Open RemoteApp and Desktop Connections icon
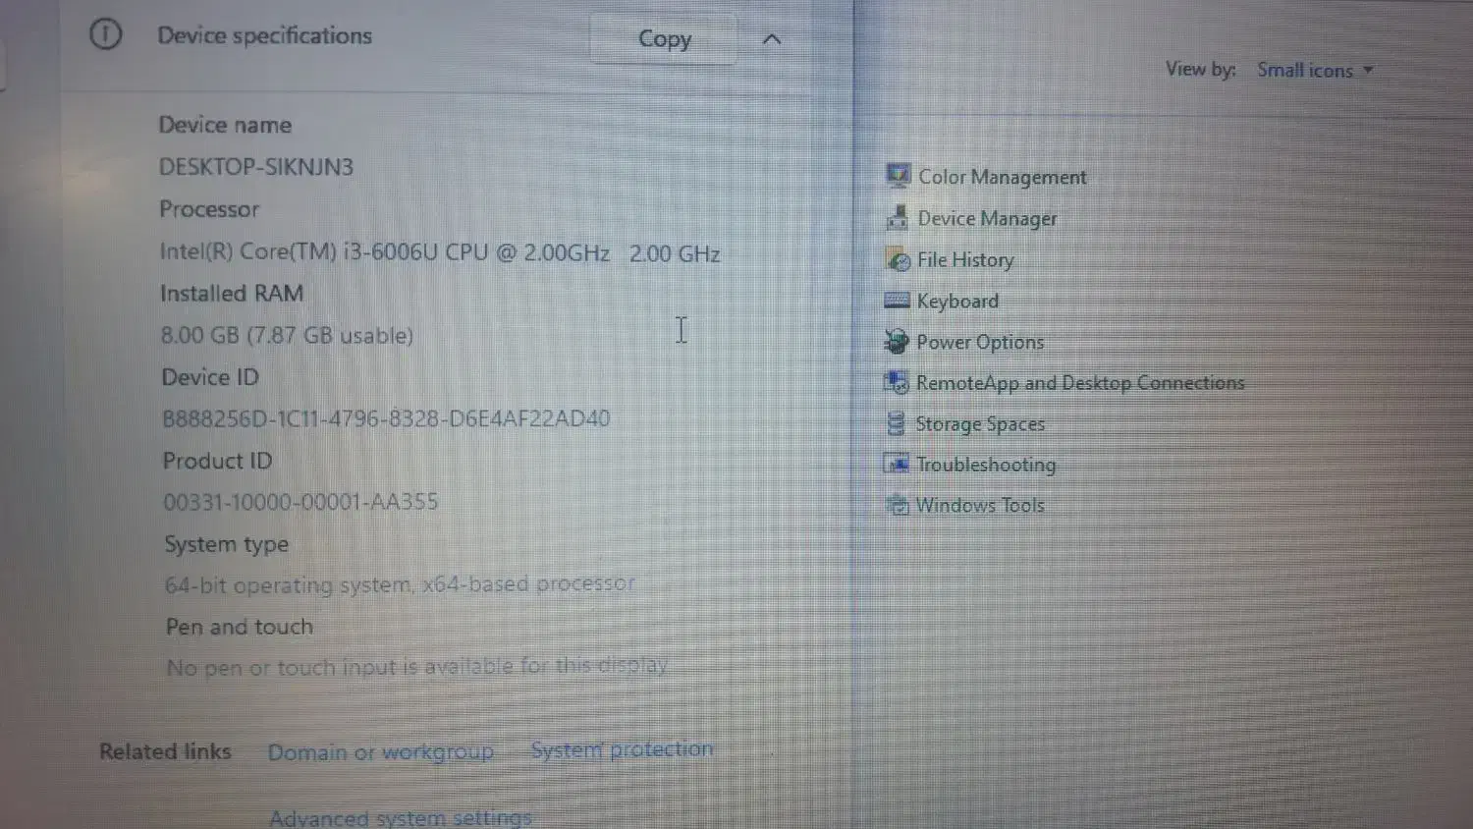 click(896, 382)
